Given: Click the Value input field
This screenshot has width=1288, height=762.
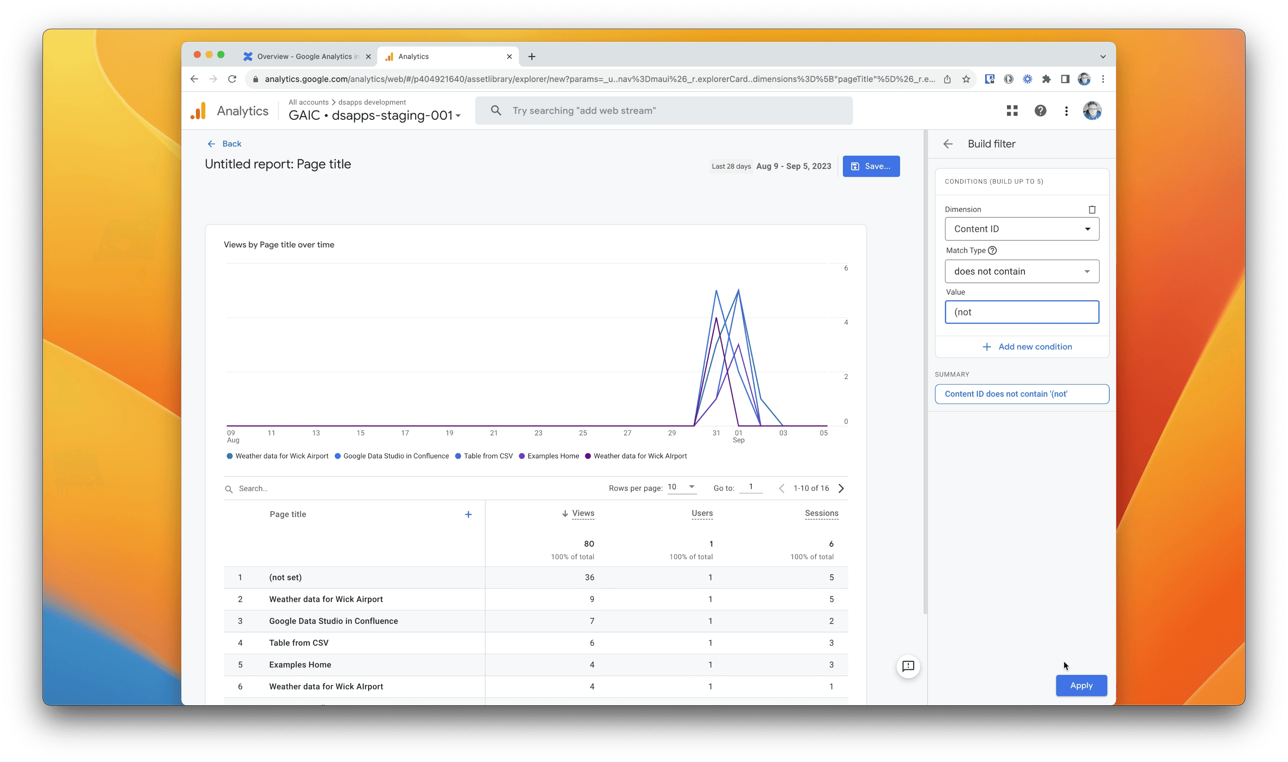Looking at the screenshot, I should [x=1022, y=312].
